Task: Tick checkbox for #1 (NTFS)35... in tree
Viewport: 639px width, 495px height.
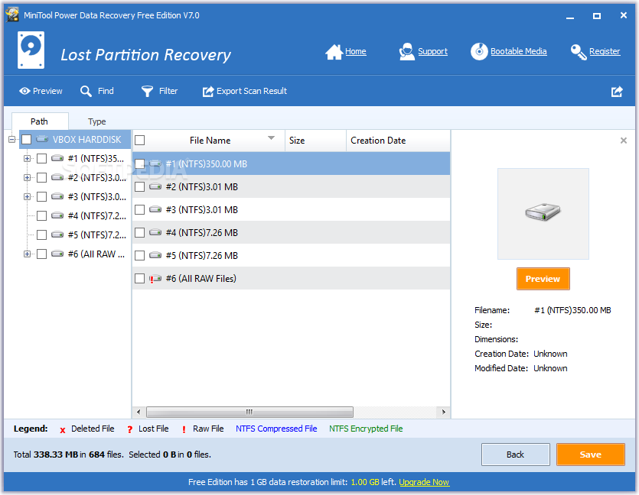Action: pos(41,158)
